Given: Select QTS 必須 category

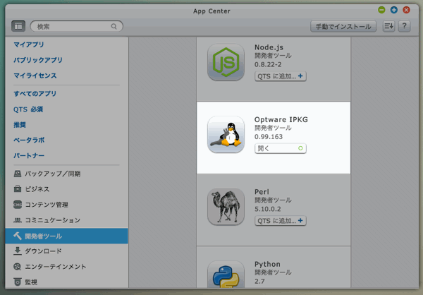Looking at the screenshot, I should point(28,109).
